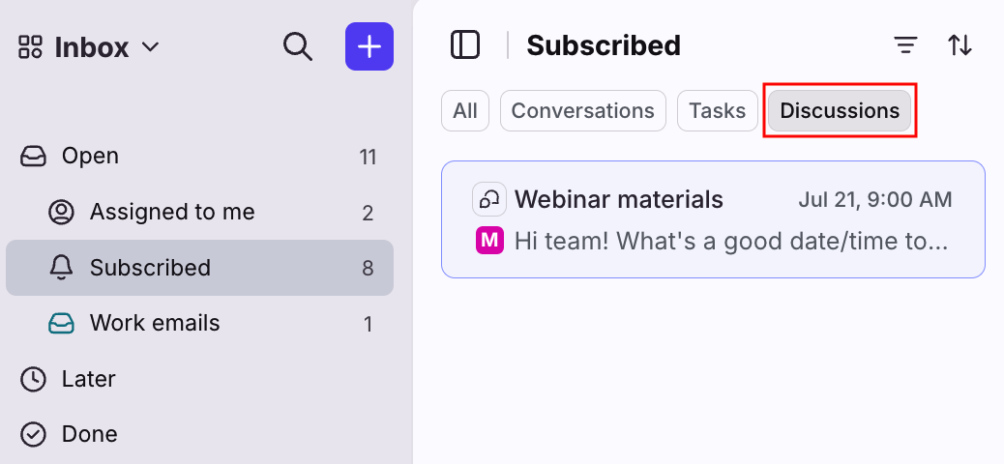Click the sort arrows icon
The width and height of the screenshot is (1004, 464).
(960, 45)
